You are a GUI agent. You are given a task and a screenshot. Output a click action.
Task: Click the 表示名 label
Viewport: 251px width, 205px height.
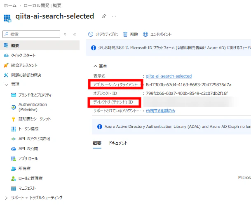coord(99,76)
